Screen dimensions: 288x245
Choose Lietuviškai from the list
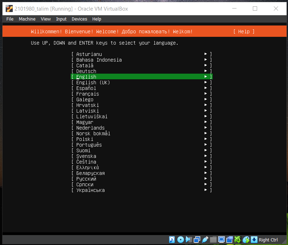(142, 116)
